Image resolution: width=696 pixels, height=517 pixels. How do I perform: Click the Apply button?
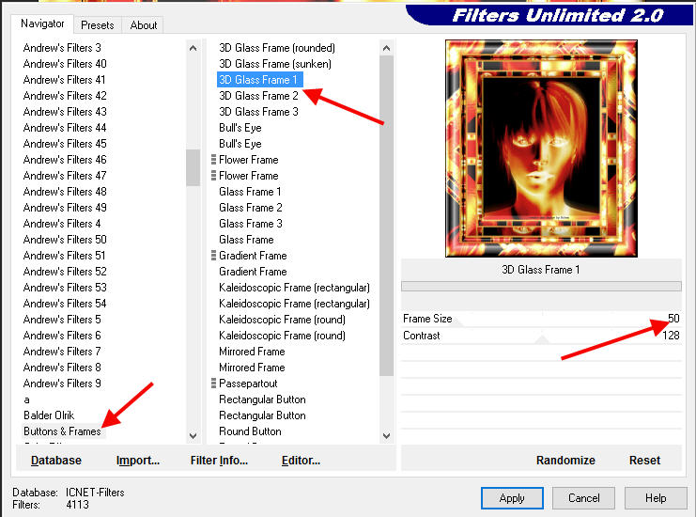(512, 498)
